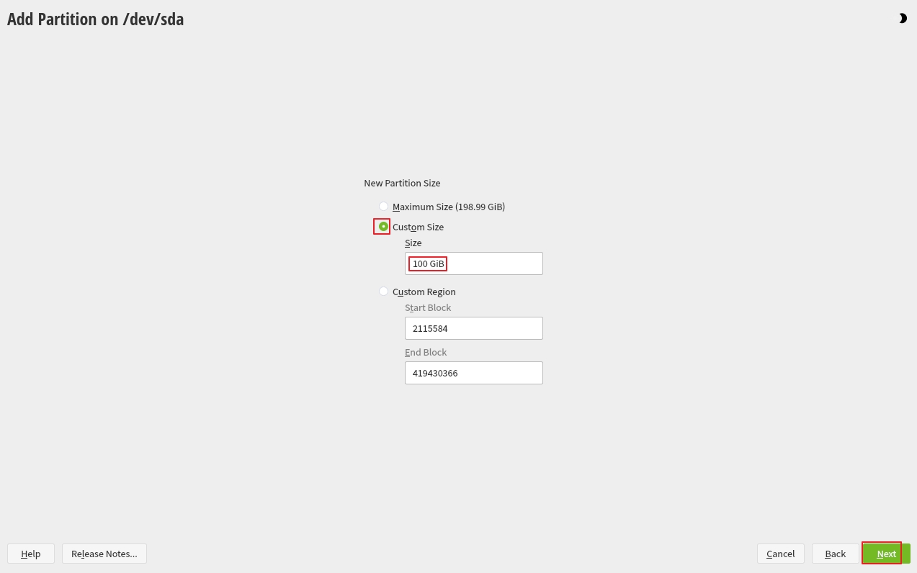Click the "Maximum Size (198.99 GiB)" label text
The width and height of the screenshot is (917, 573).
[x=449, y=207]
